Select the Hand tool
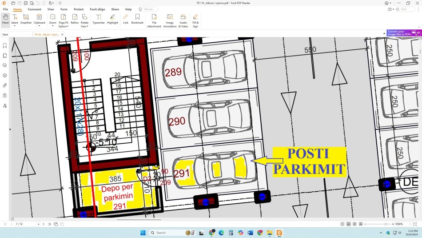The height and width of the screenshot is (238, 422). tap(5, 19)
